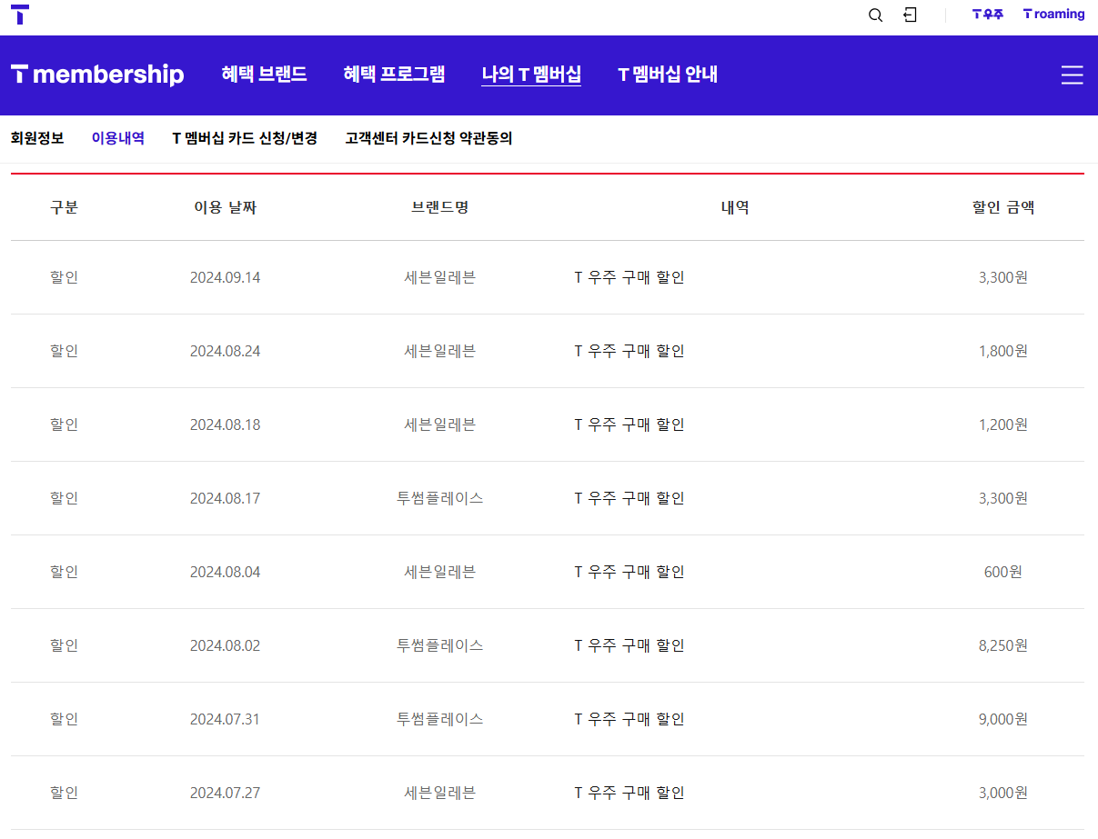Click 세븐일레븐 in the 2024.08.04 row
1098x839 pixels.
(x=439, y=572)
